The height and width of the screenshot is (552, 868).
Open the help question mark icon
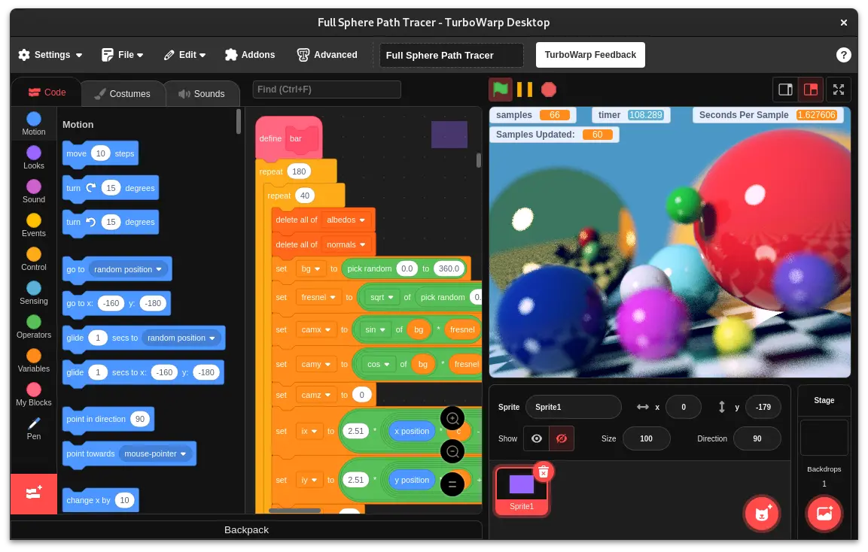[844, 55]
